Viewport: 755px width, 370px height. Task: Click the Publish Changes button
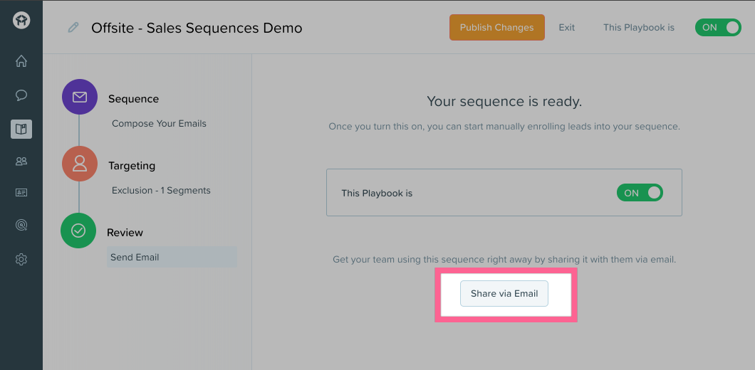[497, 28]
